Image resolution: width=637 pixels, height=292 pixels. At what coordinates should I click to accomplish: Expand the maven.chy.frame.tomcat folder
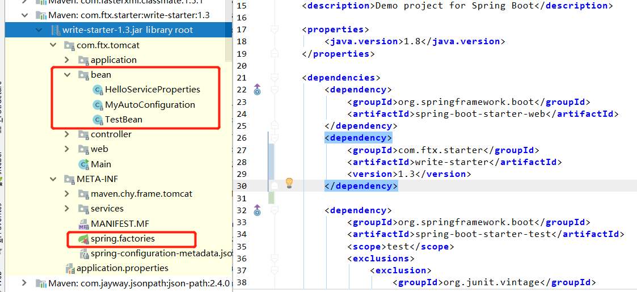pyautogui.click(x=68, y=194)
